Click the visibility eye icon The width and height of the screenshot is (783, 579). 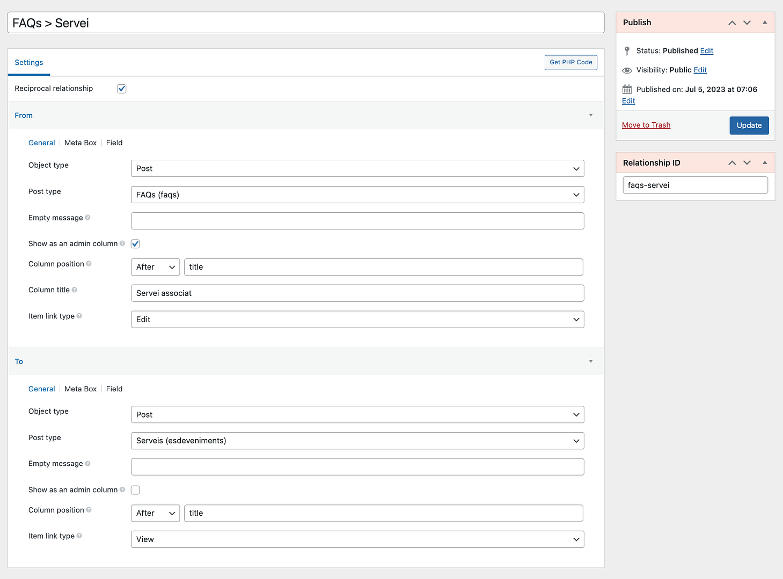point(627,70)
